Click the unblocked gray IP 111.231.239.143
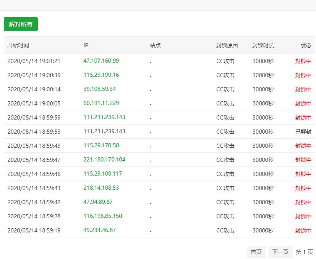 pyautogui.click(x=104, y=131)
